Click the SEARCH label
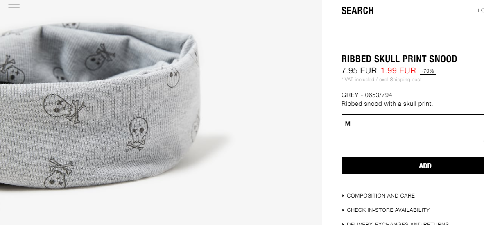Screen dimensions: 484x225 (357, 11)
